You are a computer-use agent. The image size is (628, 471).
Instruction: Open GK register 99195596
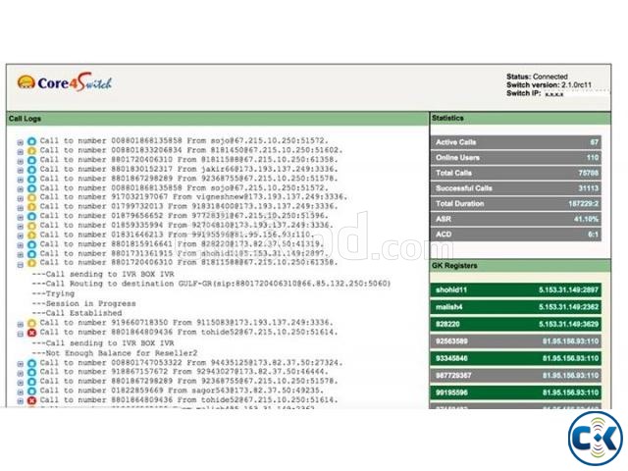(516, 392)
